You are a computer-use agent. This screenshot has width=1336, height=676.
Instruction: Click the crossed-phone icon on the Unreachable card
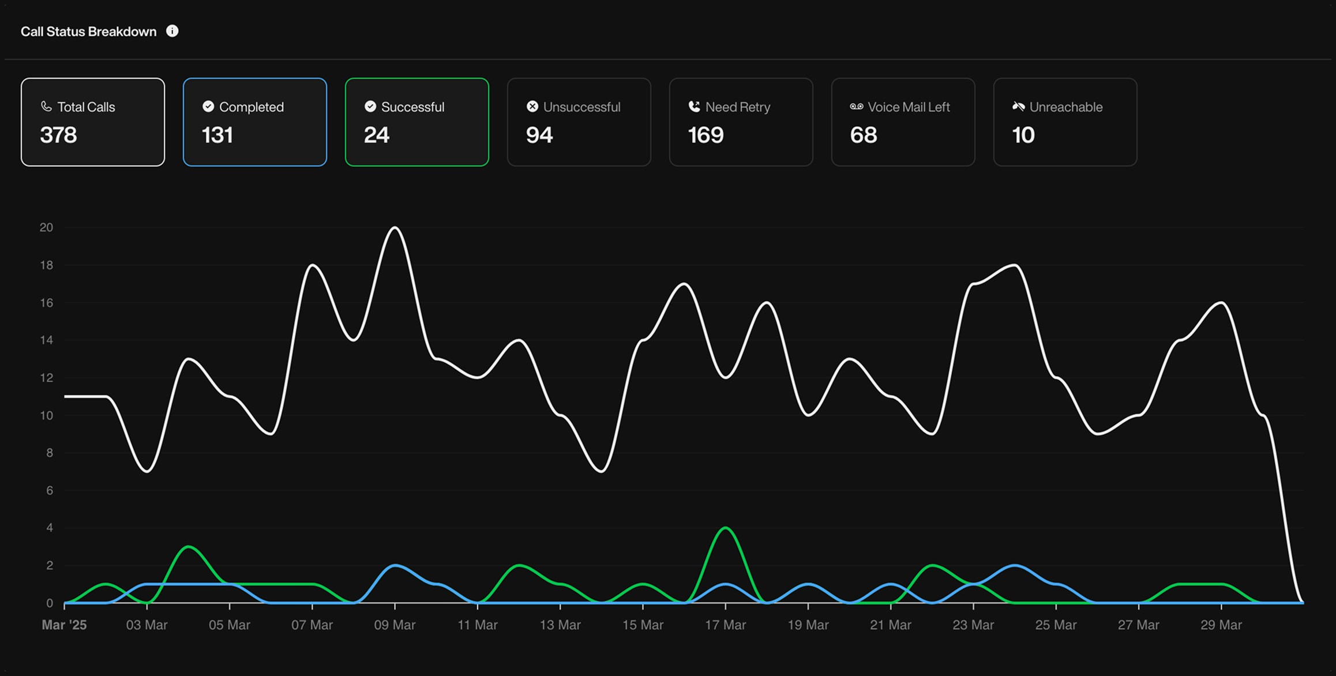click(1019, 106)
